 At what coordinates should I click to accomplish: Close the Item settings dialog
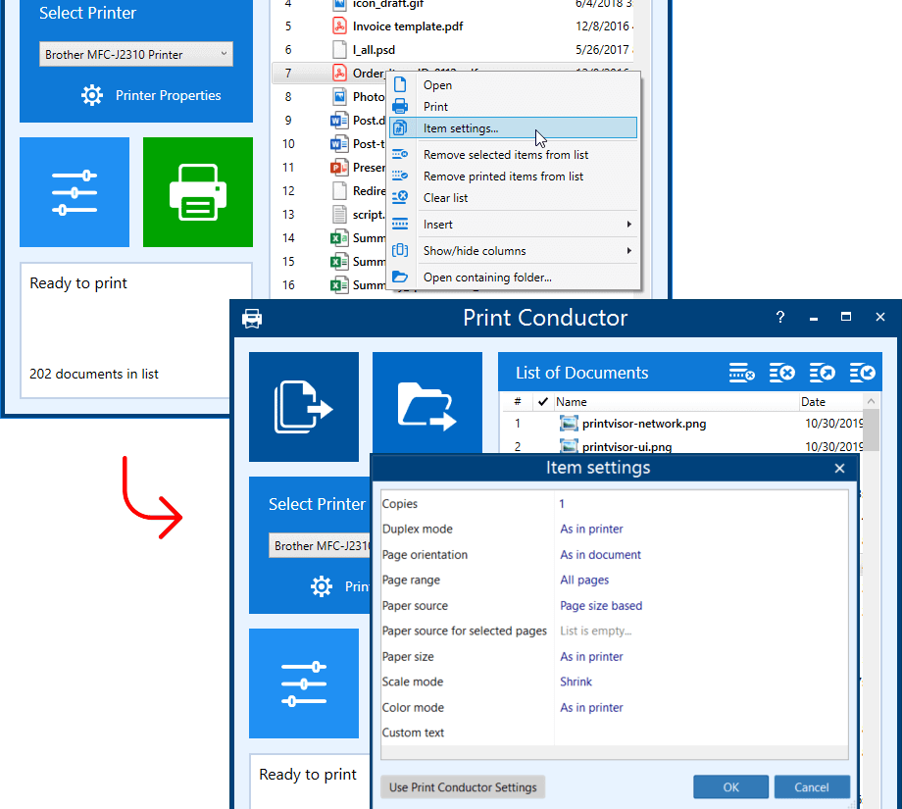coord(840,469)
